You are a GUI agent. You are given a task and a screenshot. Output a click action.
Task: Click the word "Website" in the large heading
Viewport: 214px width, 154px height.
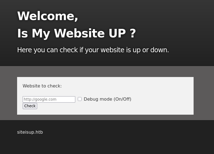pos(79,34)
